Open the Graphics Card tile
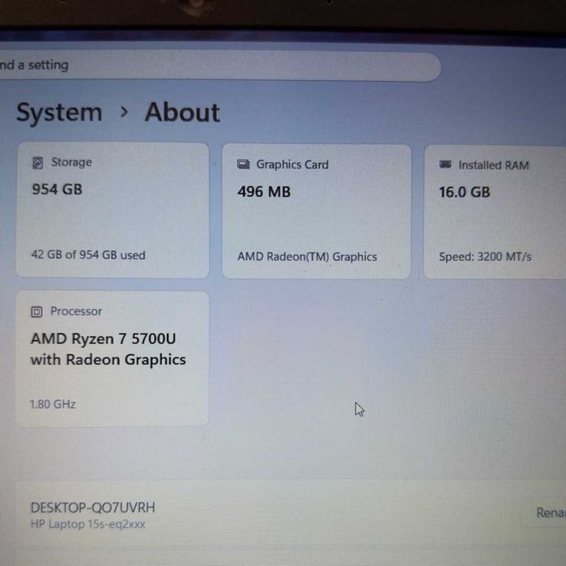 coord(317,211)
